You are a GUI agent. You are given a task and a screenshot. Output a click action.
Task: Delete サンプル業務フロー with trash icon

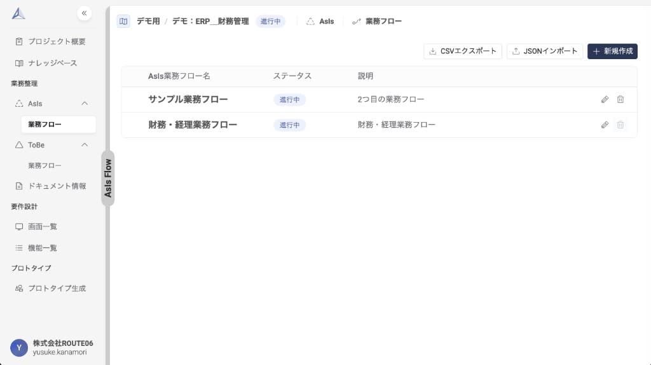pos(620,99)
